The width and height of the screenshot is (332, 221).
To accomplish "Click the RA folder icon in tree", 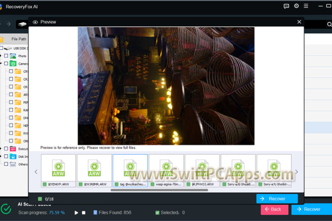I will tap(18, 110).
